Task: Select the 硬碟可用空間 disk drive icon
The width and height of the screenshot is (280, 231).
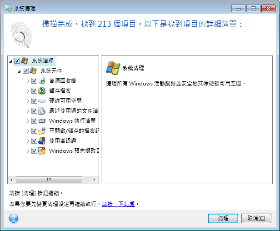Action: [x=42, y=101]
